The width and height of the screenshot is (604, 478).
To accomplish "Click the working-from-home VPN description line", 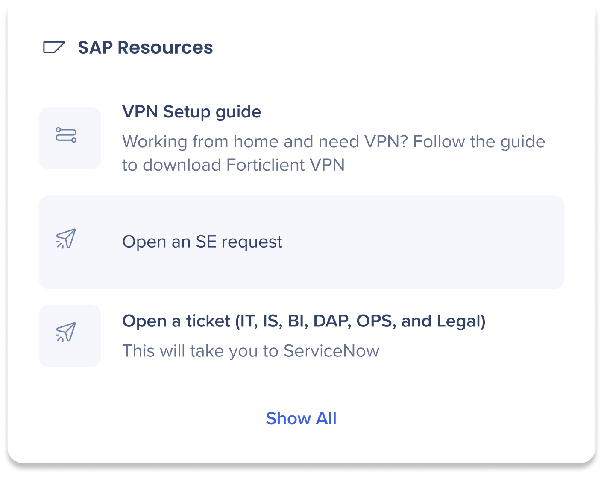I will pos(334,141).
